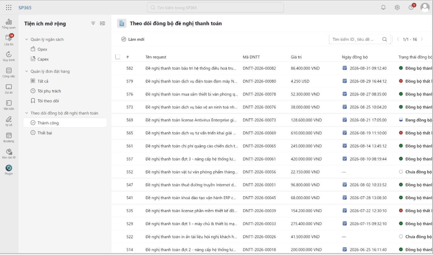Collapse the Quản lý ngân sách group
The image size is (433, 255).
tap(27, 39)
